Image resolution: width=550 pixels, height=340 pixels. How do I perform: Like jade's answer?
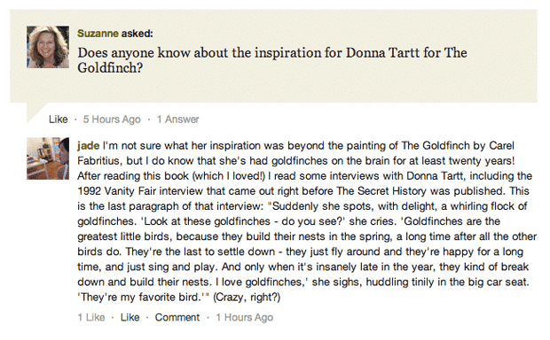tap(130, 317)
